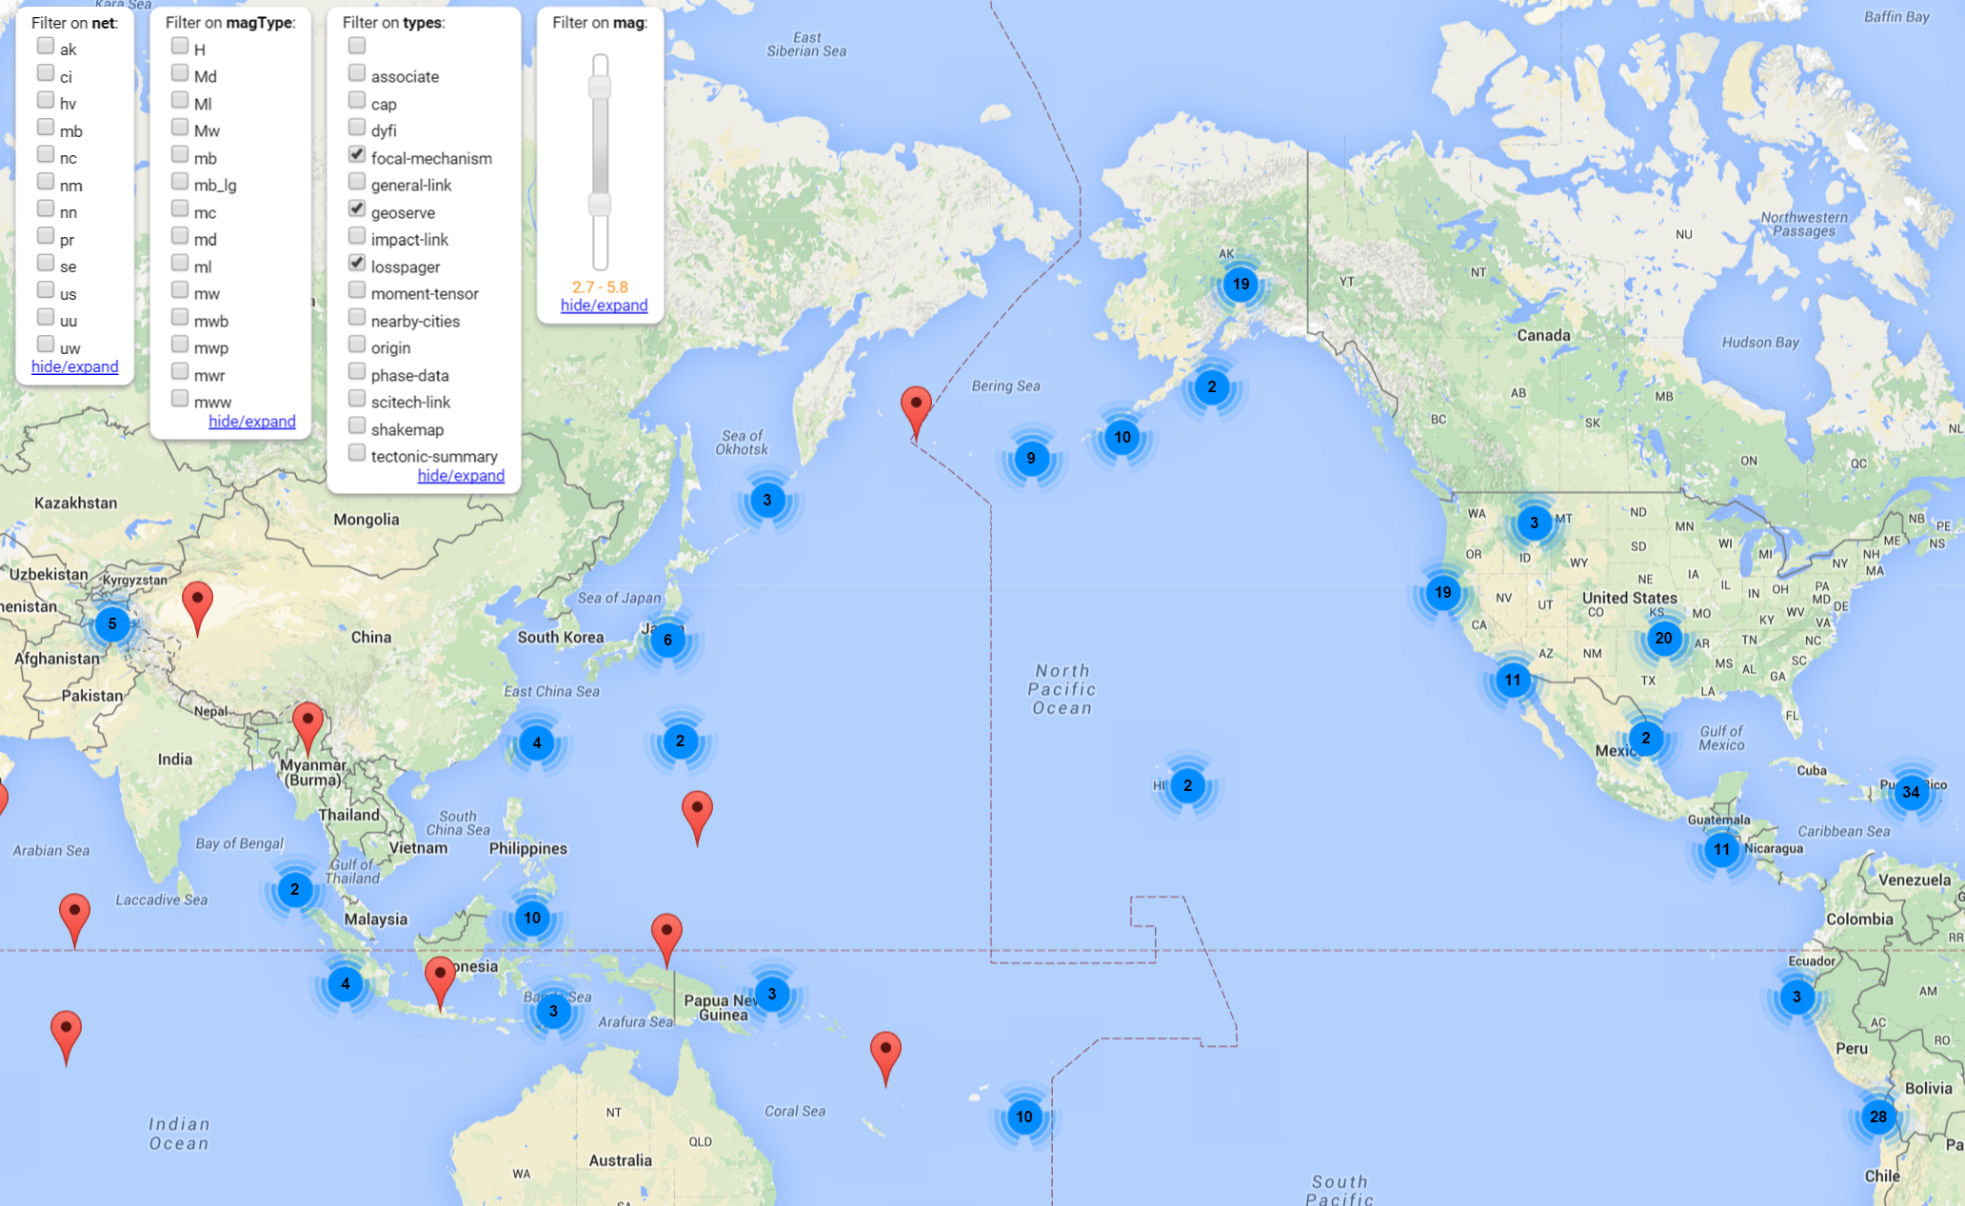Click the cluster marker 9 in the Bering Sea
Screen dimensions: 1965x1206
click(1031, 458)
